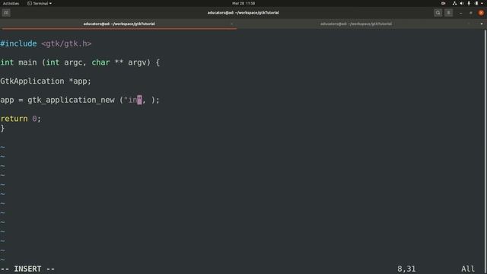Open the clock showing Mar 28 date
Screen dimensions: 487x274
[243, 3]
